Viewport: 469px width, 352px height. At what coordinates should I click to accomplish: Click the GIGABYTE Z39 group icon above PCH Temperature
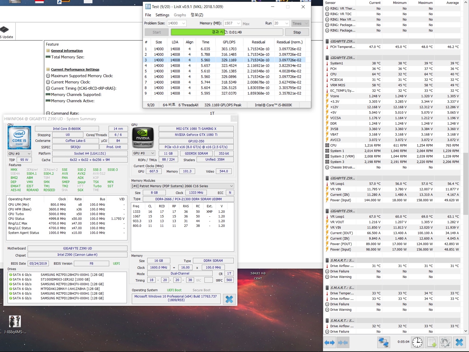click(x=327, y=41)
